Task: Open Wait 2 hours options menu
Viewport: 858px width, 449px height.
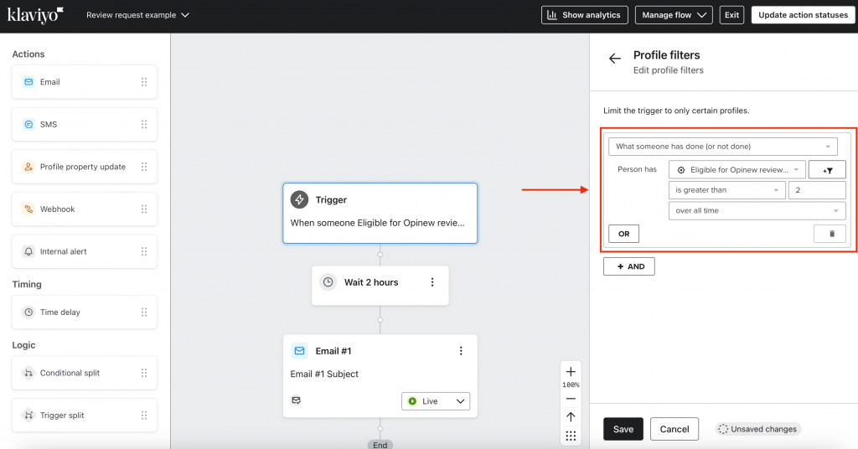Action: 432,282
